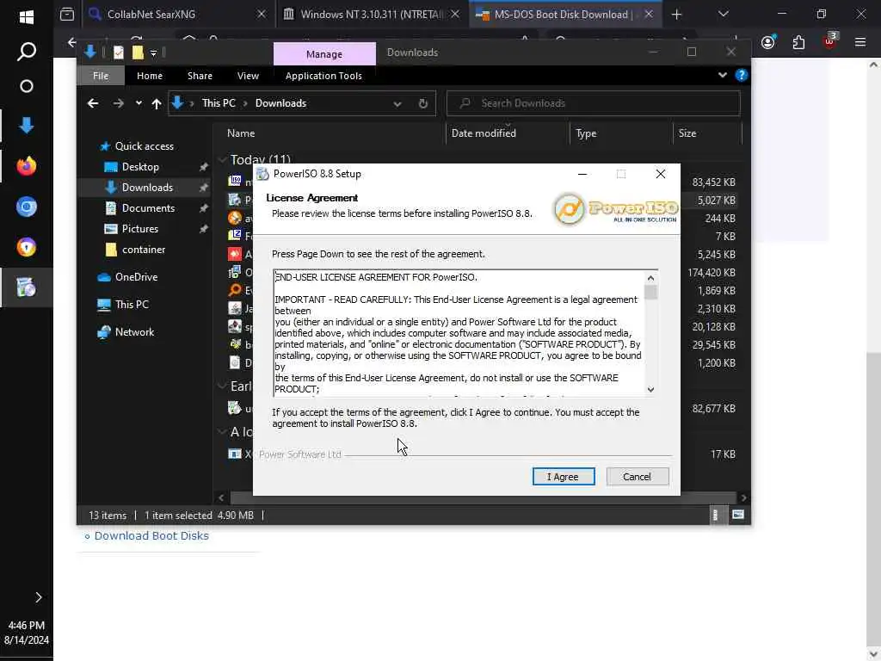Open the container folder in navigation pane
Screen dimensions: 881x661
[144, 250]
